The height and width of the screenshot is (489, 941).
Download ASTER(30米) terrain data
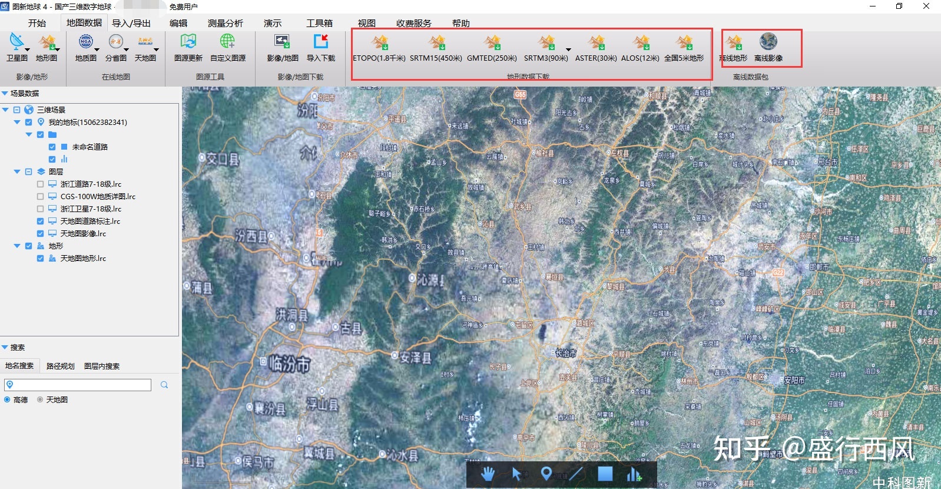pos(596,48)
